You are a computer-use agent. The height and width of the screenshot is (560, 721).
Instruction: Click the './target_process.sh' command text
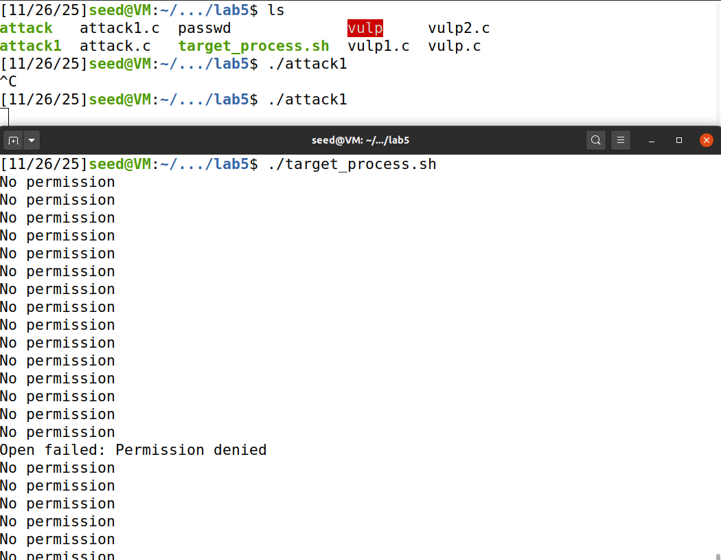352,164
